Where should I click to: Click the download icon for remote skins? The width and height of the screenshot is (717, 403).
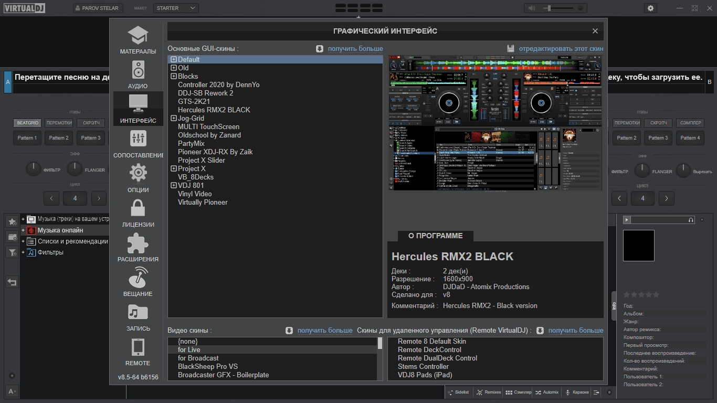(540, 331)
